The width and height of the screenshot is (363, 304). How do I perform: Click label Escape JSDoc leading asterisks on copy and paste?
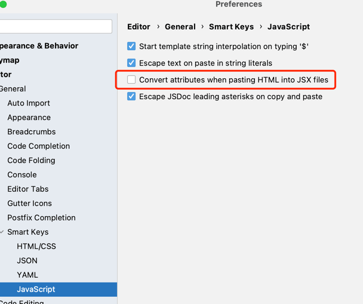click(x=230, y=96)
